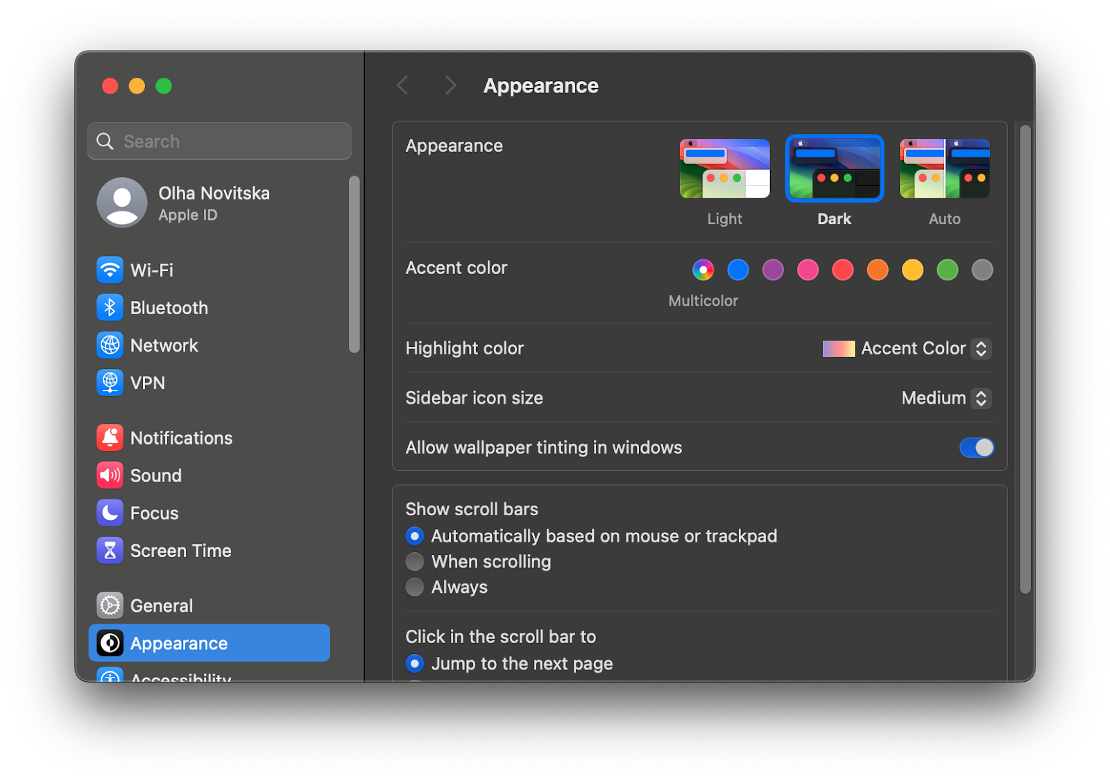Open General settings in the sidebar
The height and width of the screenshot is (781, 1110).
click(x=161, y=605)
